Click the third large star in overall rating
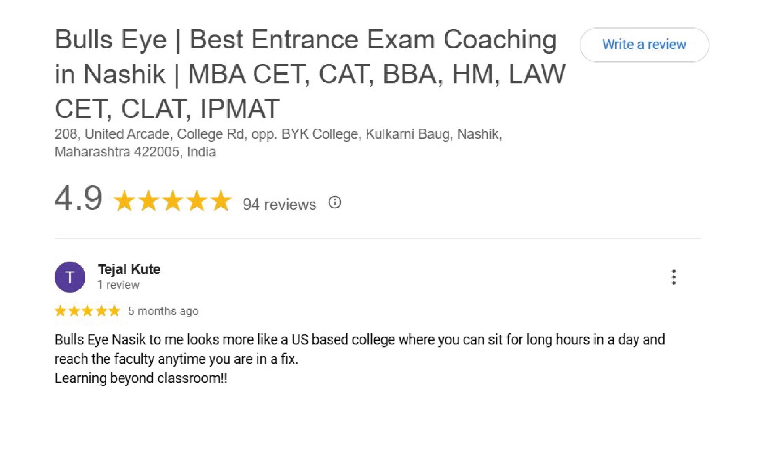760x455 pixels. [173, 201]
